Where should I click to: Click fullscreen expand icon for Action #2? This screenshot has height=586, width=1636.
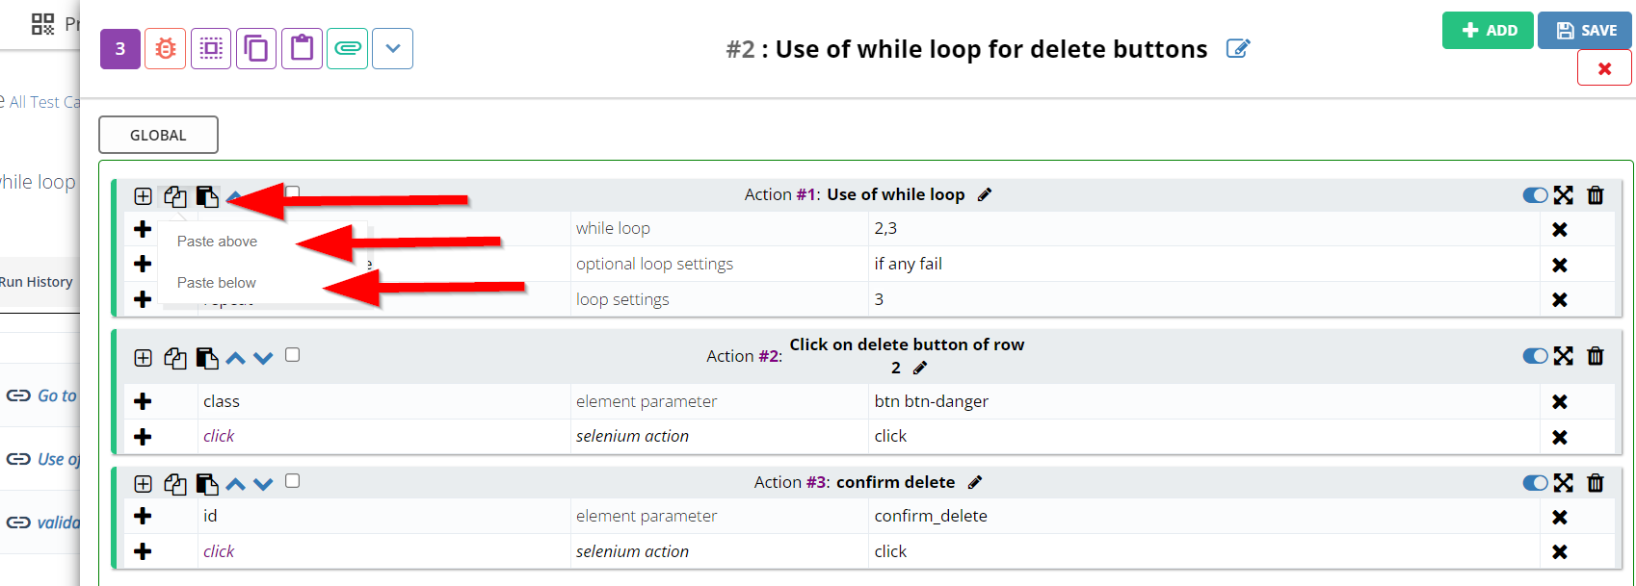pyautogui.click(x=1564, y=356)
